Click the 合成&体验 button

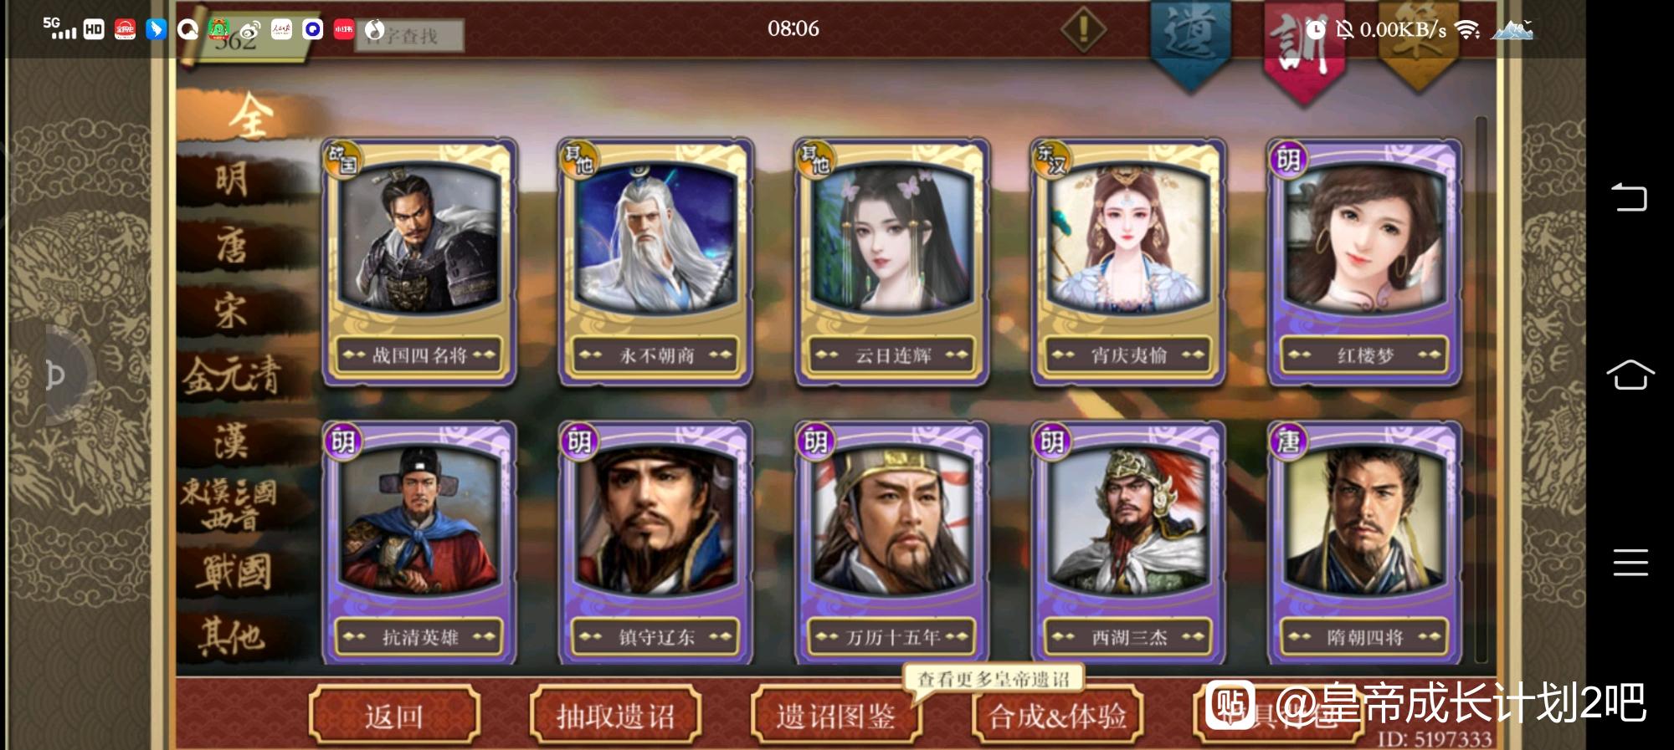coord(1057,716)
